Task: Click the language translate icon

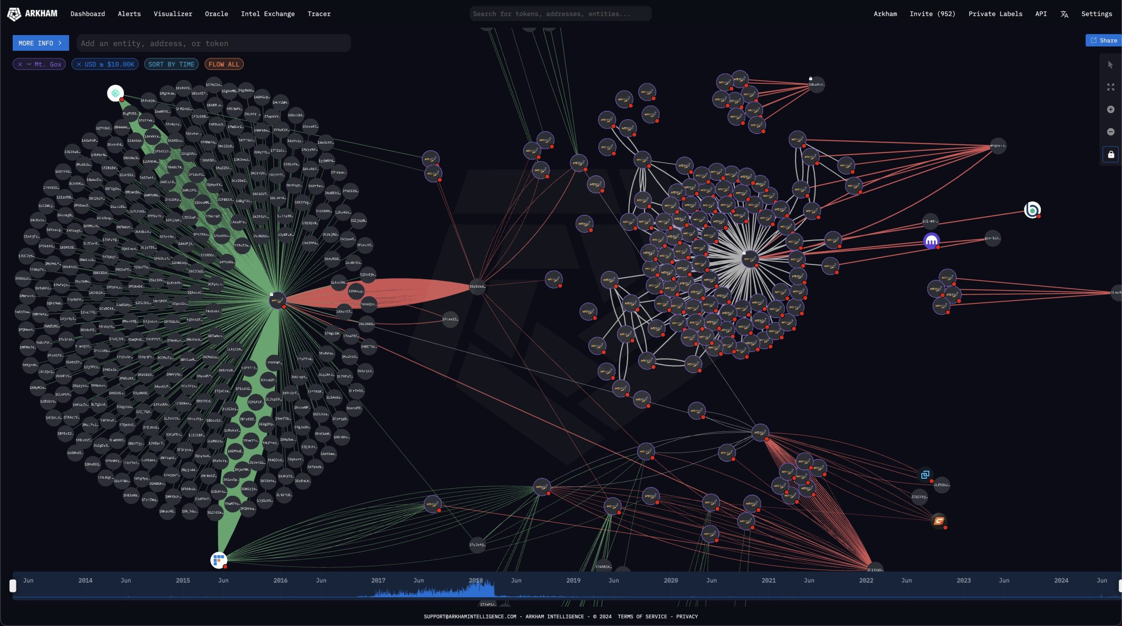Action: click(x=1064, y=14)
